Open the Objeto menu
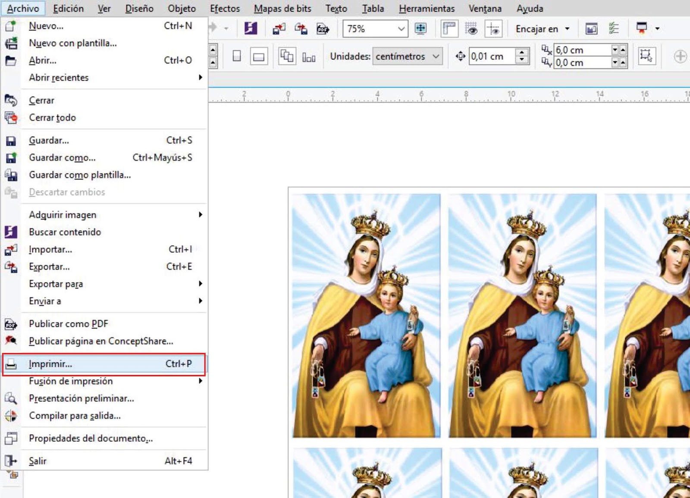This screenshot has width=690, height=498. [x=182, y=9]
